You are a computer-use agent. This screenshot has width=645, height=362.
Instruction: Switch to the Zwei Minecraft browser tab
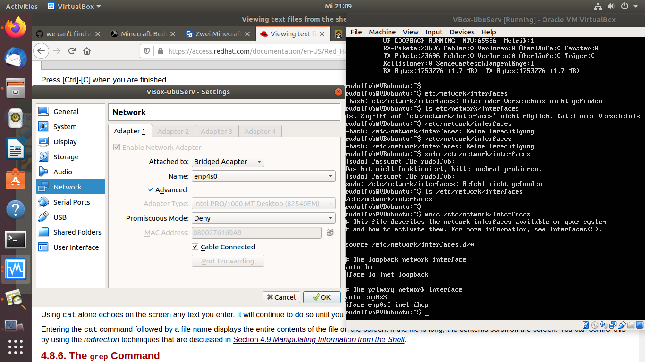pyautogui.click(x=218, y=34)
